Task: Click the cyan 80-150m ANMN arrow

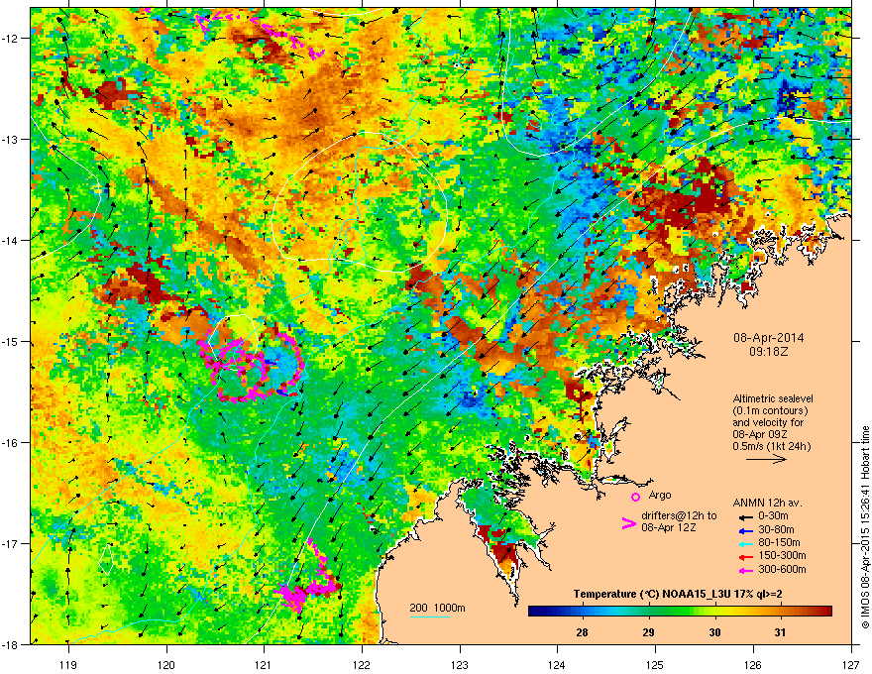Action: (x=746, y=543)
